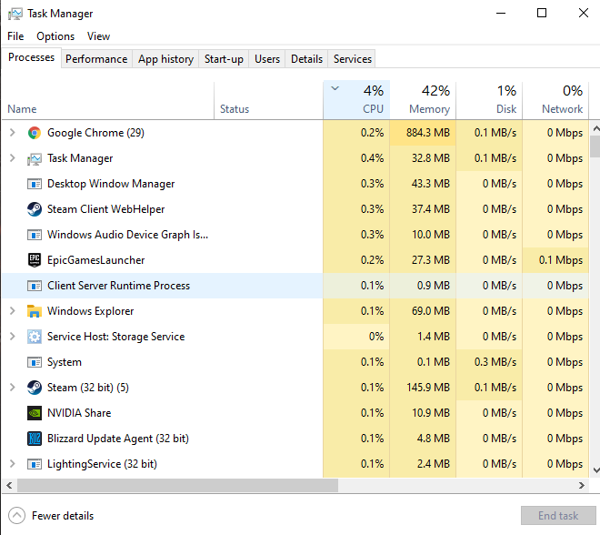This screenshot has width=600, height=535.
Task: Sort by the Network column header
Action: coord(555,100)
